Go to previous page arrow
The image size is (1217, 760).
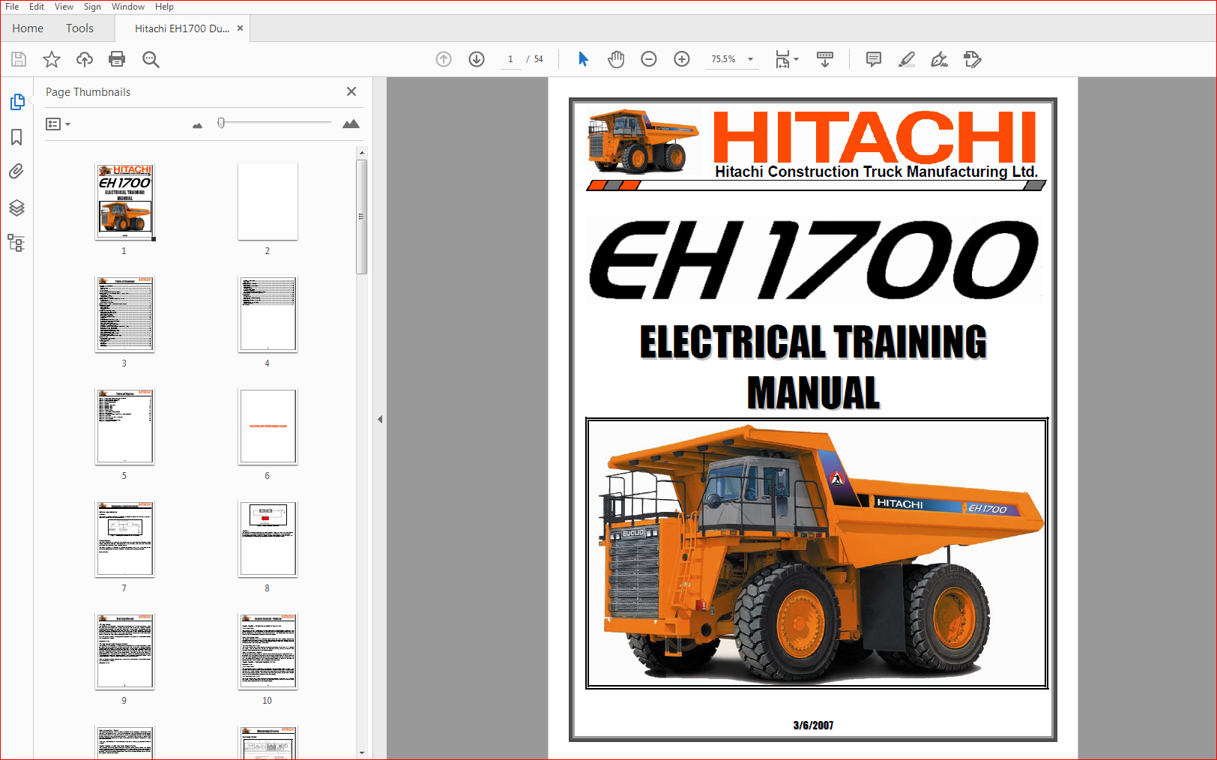click(444, 59)
